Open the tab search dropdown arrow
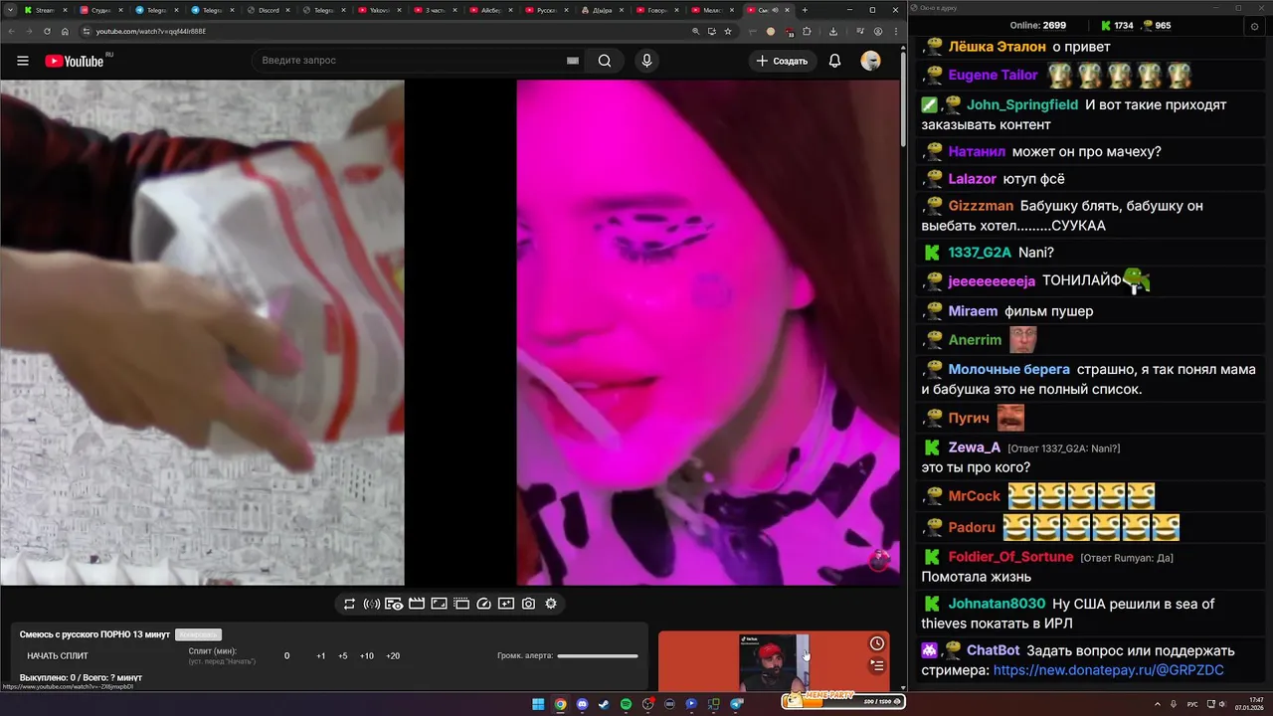This screenshot has width=1273, height=716. (x=10, y=10)
